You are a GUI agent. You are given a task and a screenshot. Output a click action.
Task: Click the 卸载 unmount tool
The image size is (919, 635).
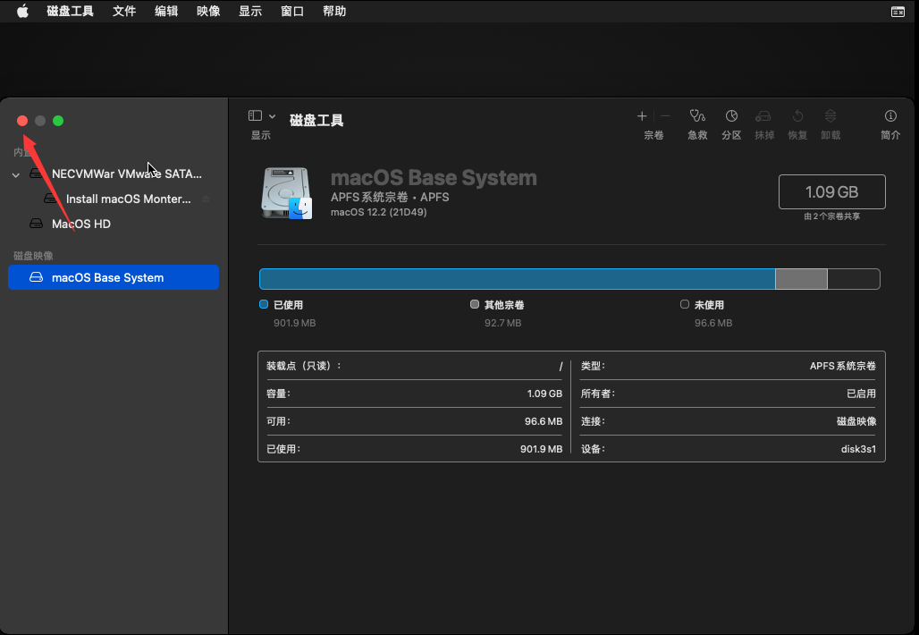(x=830, y=124)
